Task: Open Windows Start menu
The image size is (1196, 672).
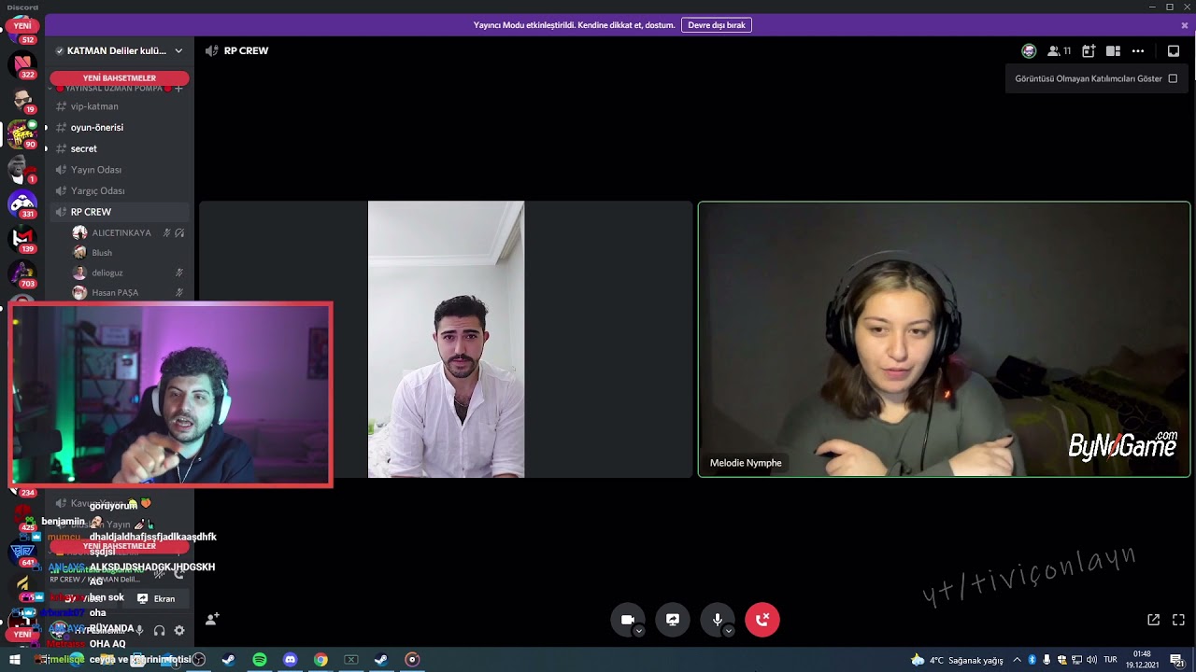Action: 15,660
